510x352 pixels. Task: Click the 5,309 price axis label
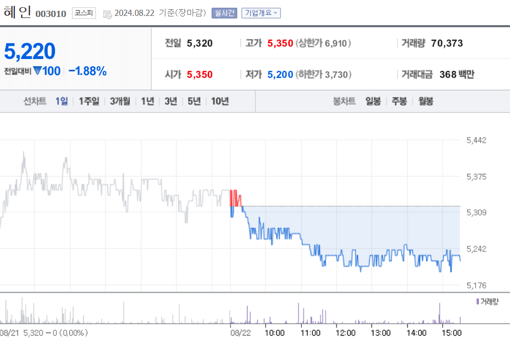tap(476, 212)
